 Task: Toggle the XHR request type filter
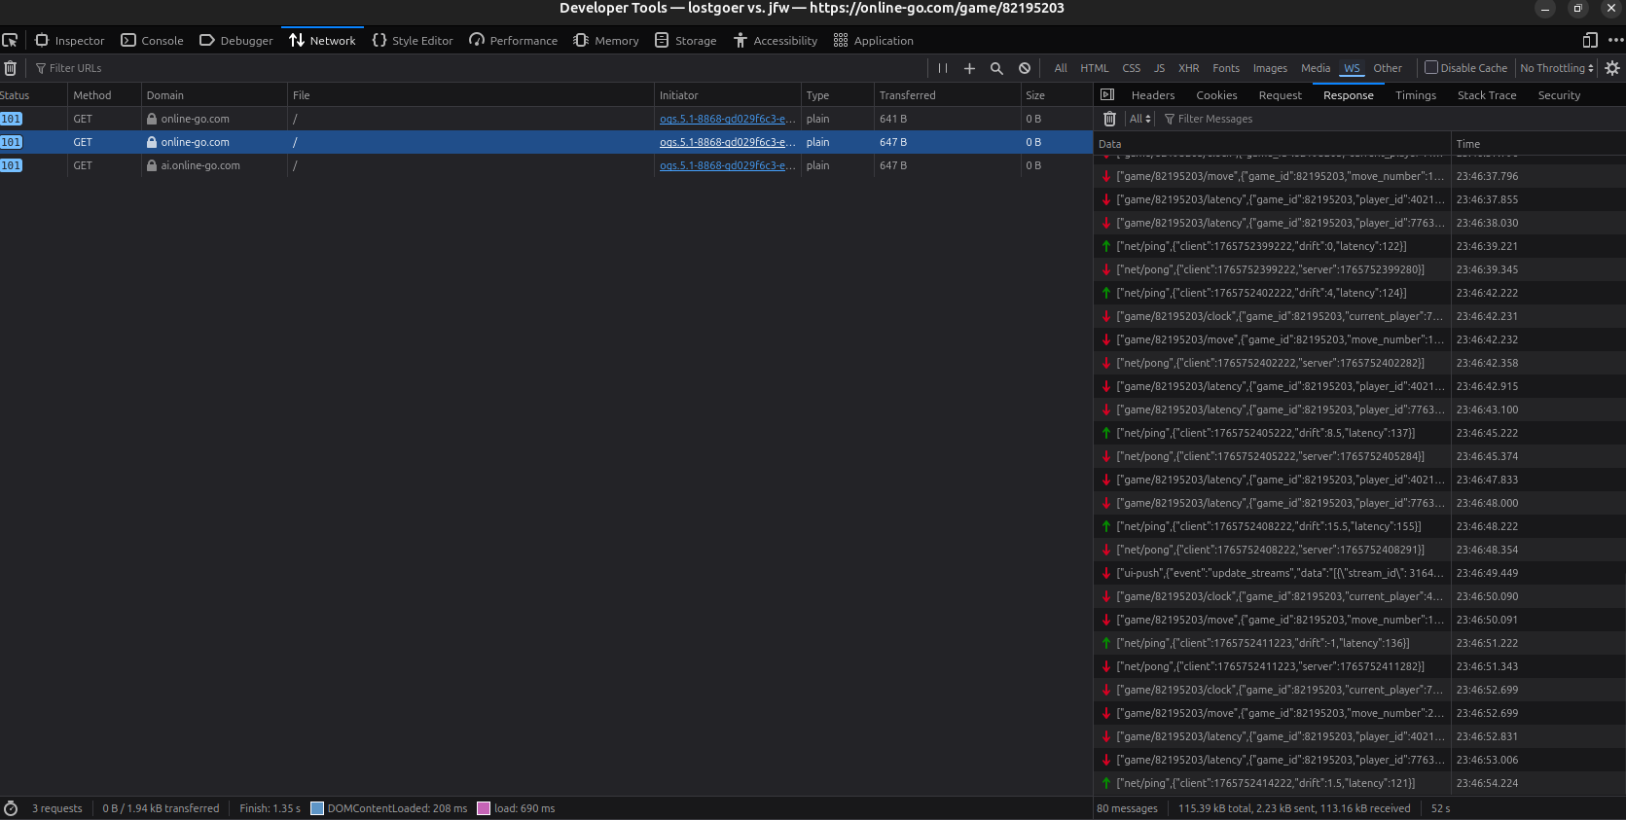pyautogui.click(x=1188, y=68)
